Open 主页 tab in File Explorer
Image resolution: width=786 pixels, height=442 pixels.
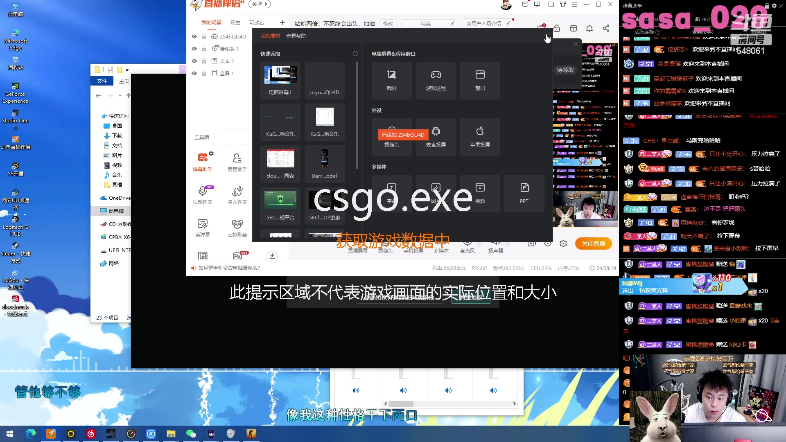[x=124, y=81]
